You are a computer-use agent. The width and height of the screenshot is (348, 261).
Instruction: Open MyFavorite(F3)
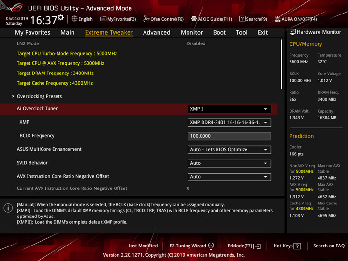[118, 19]
